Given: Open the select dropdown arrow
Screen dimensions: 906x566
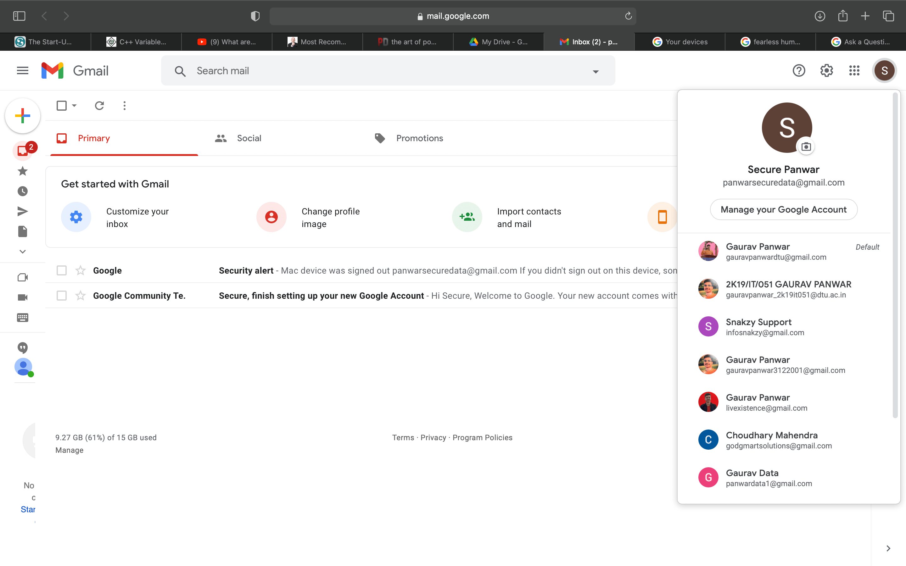Looking at the screenshot, I should click(74, 106).
